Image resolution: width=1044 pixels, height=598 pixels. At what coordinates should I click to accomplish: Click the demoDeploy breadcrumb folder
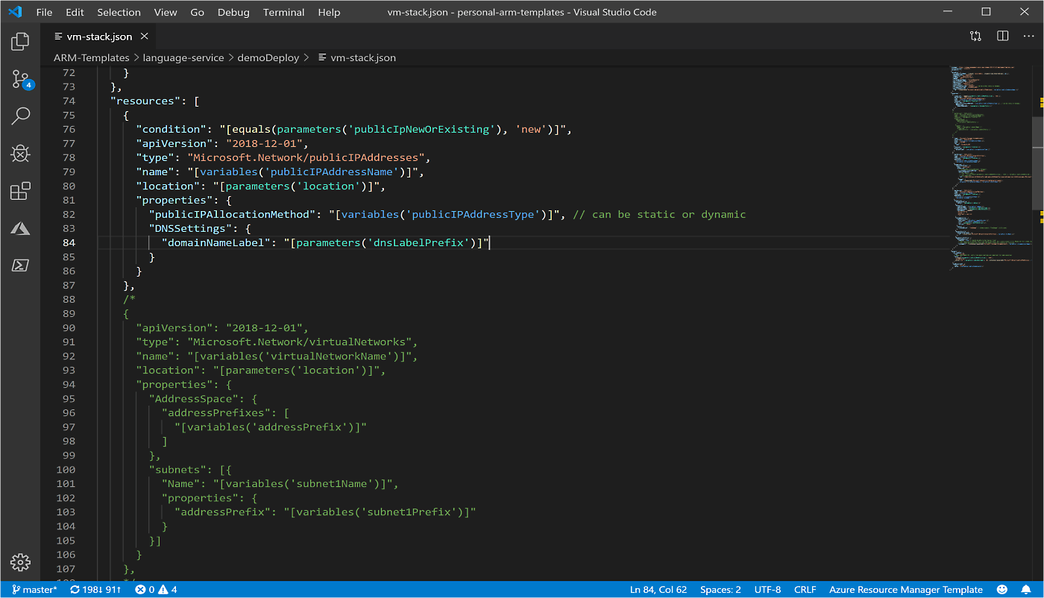pyautogui.click(x=268, y=57)
